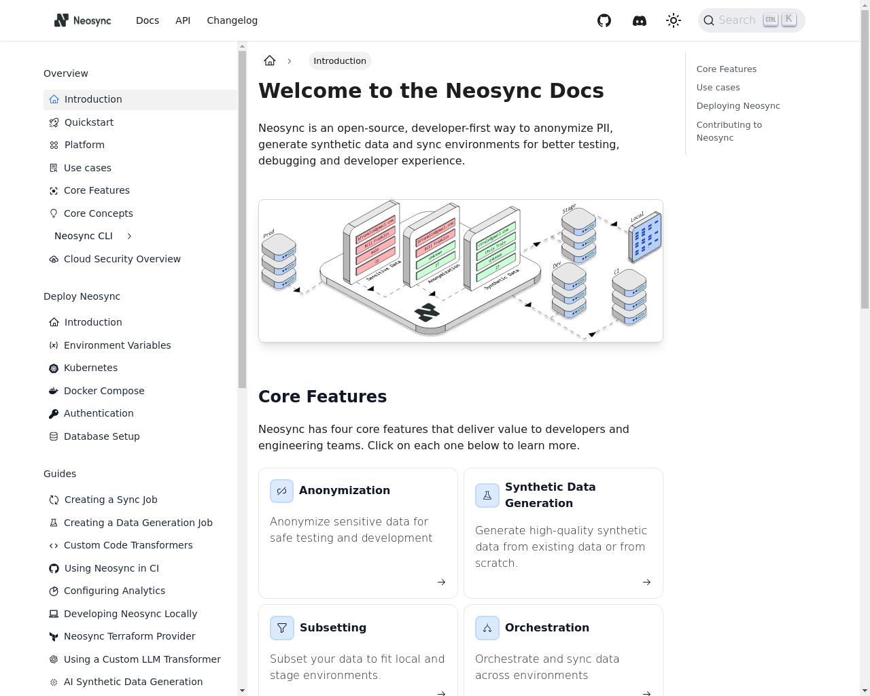
Task: Open Developing Neosync Locally guide
Action: click(x=130, y=614)
